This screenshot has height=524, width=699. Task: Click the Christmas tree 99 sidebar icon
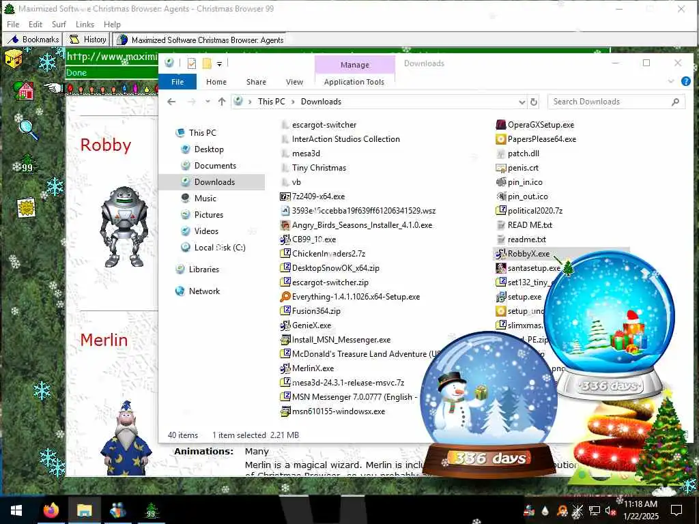pos(27,163)
